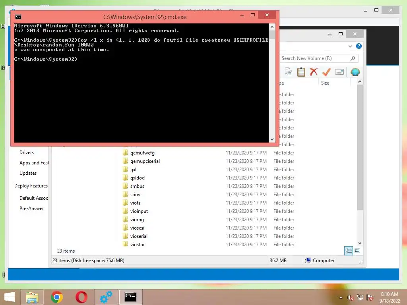Select the qemupciserial folder
This screenshot has height=305, width=407.
pyautogui.click(x=145, y=161)
